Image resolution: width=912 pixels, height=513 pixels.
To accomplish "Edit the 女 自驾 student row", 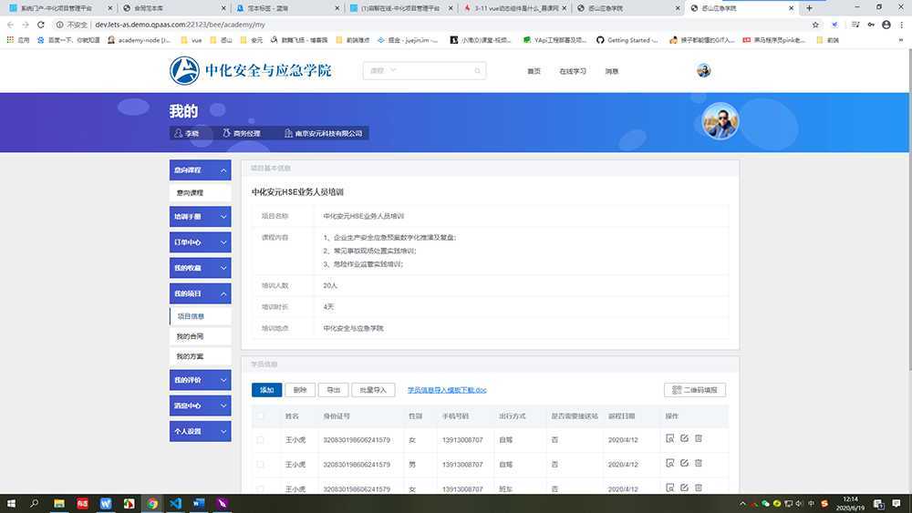I will [684, 438].
